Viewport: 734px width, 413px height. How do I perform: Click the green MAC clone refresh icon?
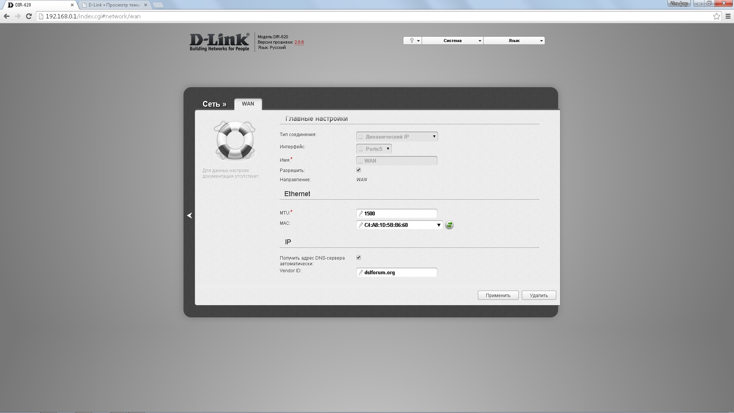pyautogui.click(x=449, y=225)
